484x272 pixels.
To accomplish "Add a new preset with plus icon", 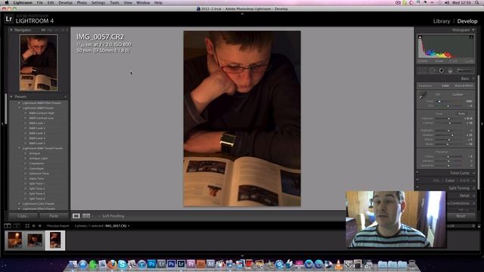I will pos(65,97).
